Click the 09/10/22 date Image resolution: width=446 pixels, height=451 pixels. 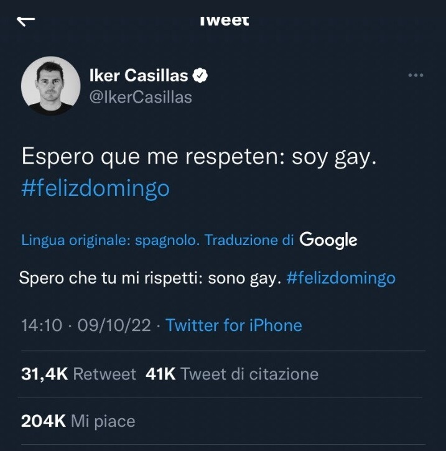pos(114,325)
